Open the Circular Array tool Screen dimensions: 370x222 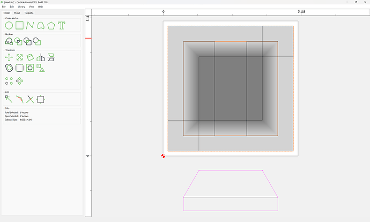coord(20,81)
